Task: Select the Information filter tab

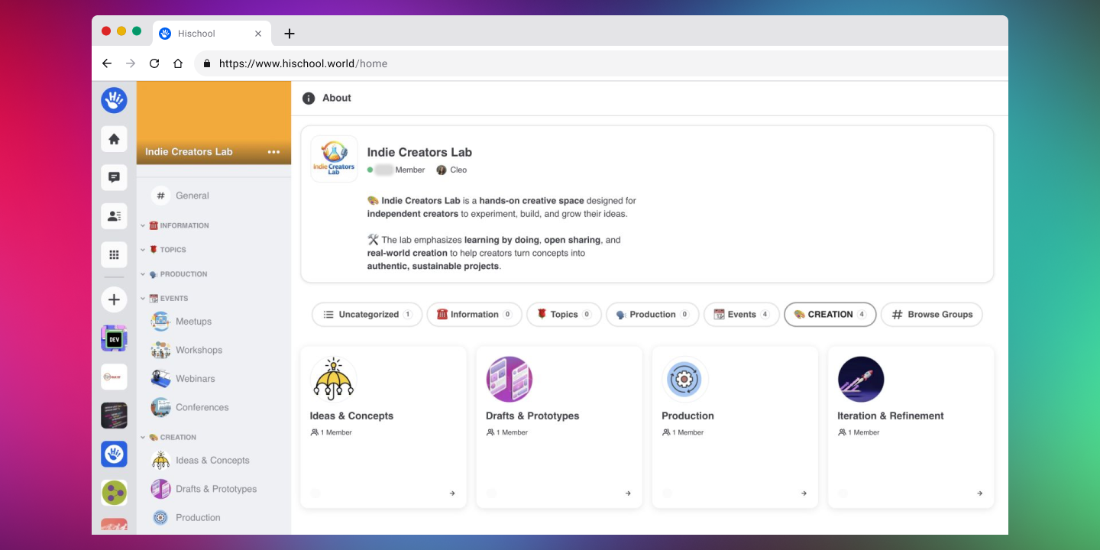Action: point(474,315)
